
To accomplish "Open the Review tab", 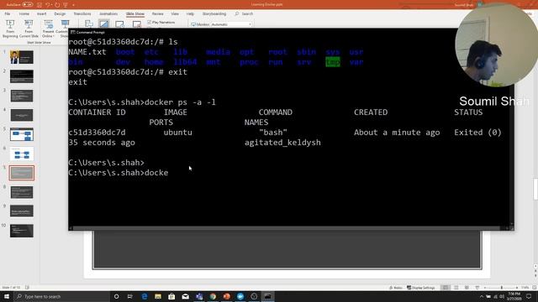I will (x=158, y=13).
